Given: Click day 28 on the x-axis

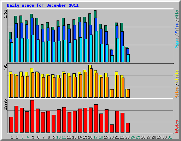Looking at the screenshot, I should click(154, 137).
